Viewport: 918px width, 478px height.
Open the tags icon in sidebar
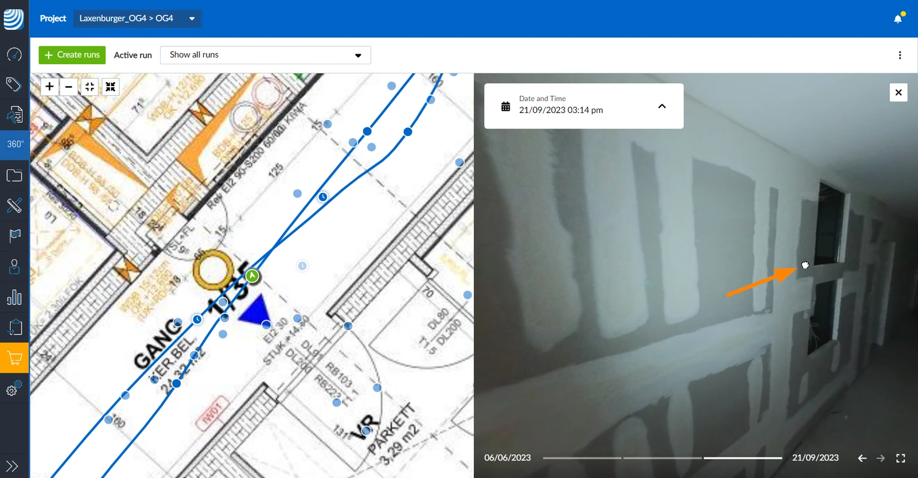(x=14, y=84)
